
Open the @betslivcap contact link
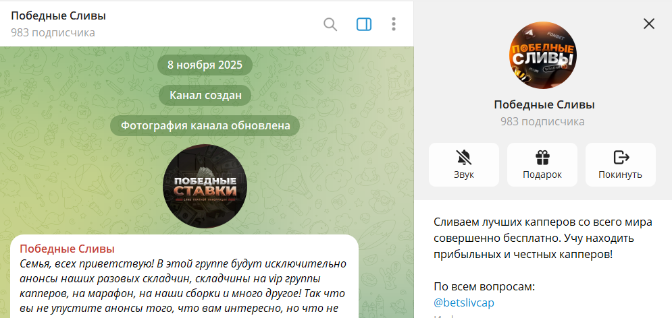[464, 303]
